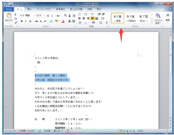Open Change Styles (スタイルの変更)
The width and height of the screenshot is (174, 135).
point(158,18)
